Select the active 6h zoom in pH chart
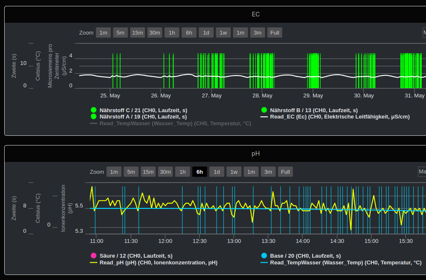 [x=200, y=172]
